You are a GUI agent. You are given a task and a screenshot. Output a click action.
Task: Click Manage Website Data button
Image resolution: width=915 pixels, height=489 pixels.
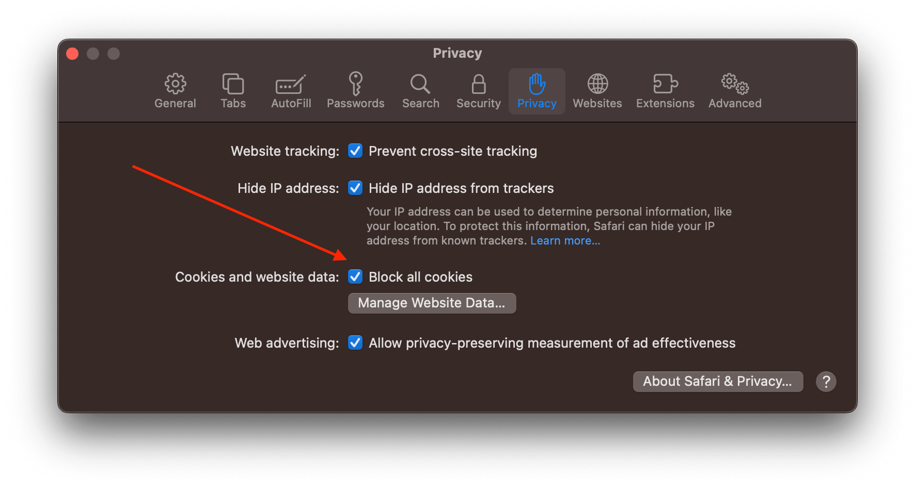coord(432,303)
